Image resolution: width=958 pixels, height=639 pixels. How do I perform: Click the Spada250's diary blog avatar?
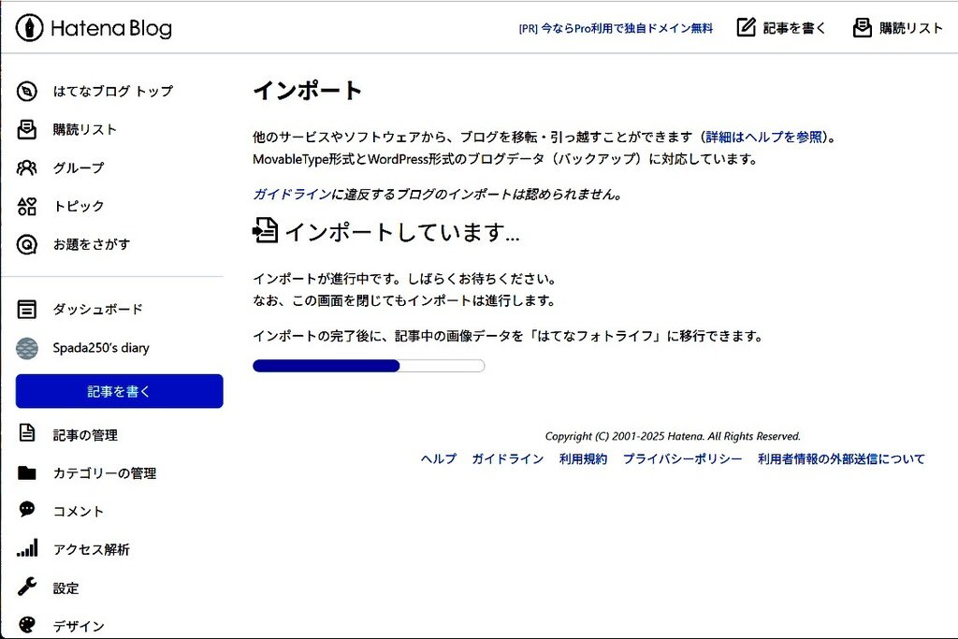(27, 348)
